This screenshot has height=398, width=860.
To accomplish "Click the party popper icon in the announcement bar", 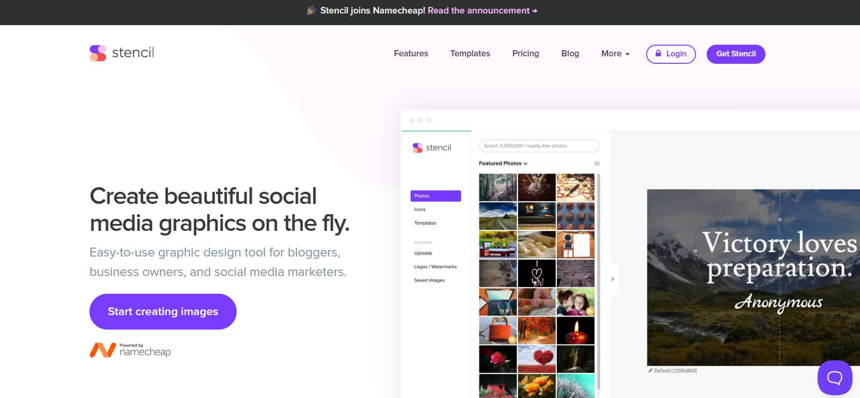I will coord(311,10).
